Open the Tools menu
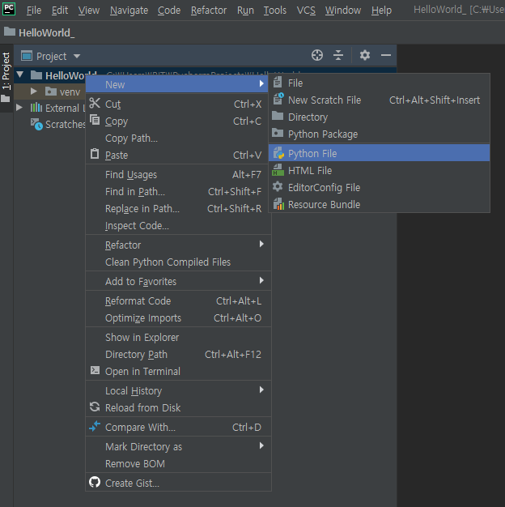The width and height of the screenshot is (505, 507). pos(275,11)
